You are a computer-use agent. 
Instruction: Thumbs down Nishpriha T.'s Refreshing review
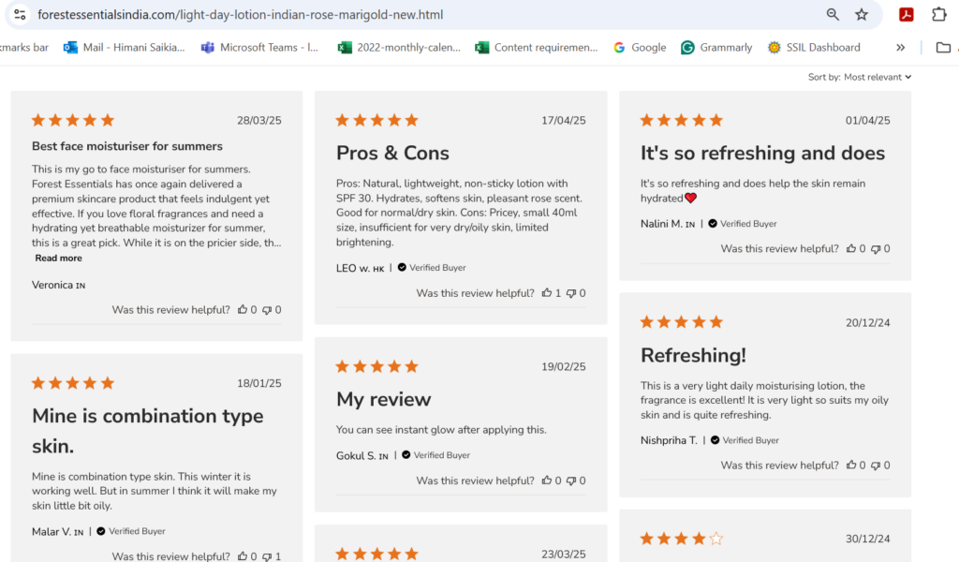click(876, 466)
